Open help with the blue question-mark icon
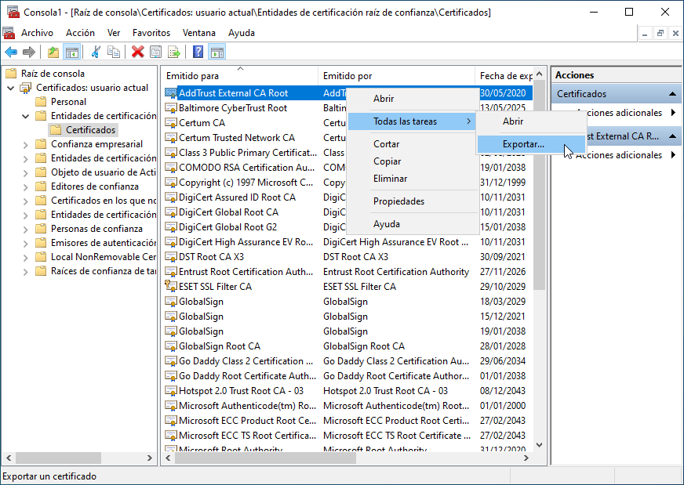 198,52
